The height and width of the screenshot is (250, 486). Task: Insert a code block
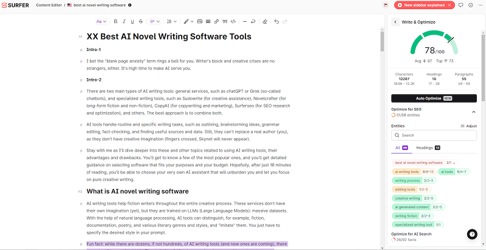pyautogui.click(x=233, y=22)
